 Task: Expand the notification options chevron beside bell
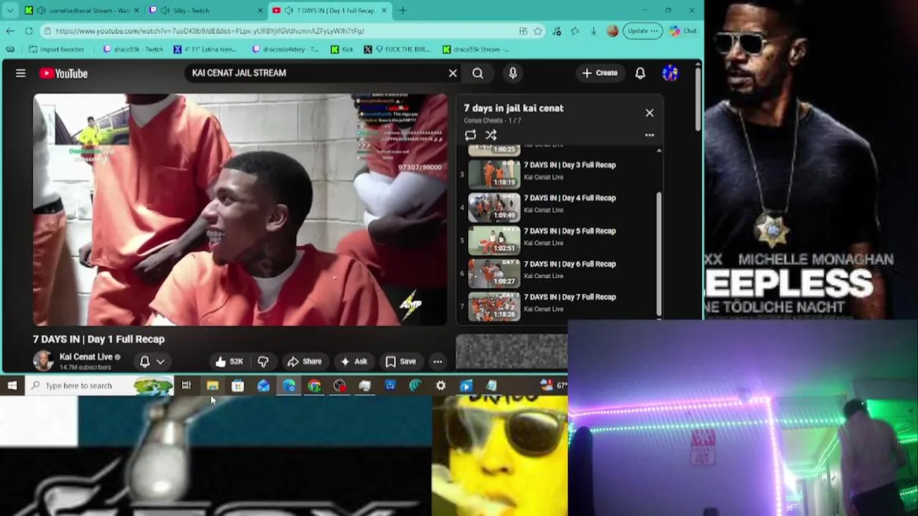click(161, 362)
